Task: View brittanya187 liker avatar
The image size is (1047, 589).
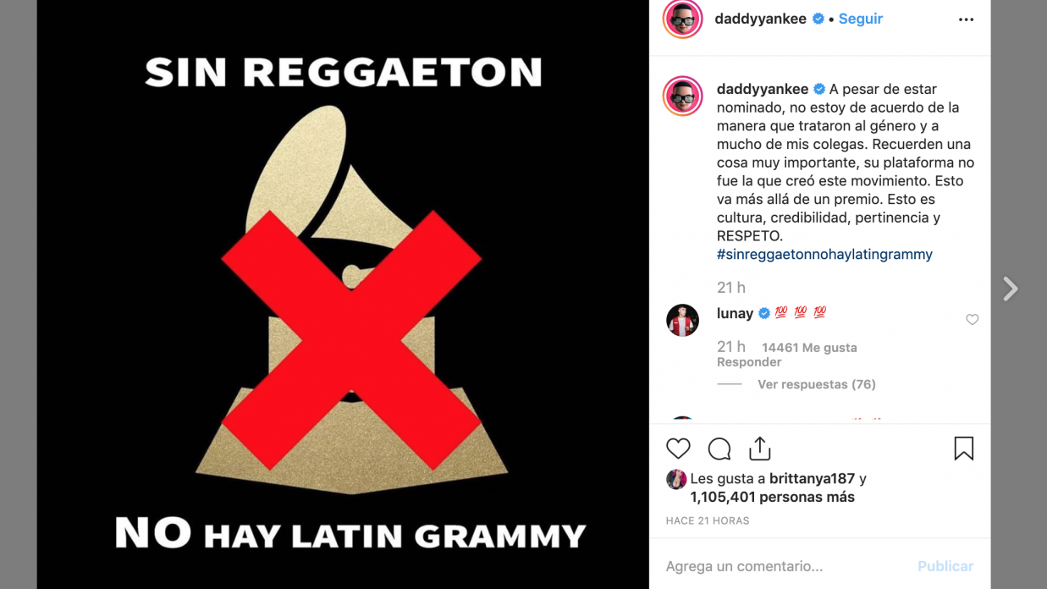Action: coord(675,479)
